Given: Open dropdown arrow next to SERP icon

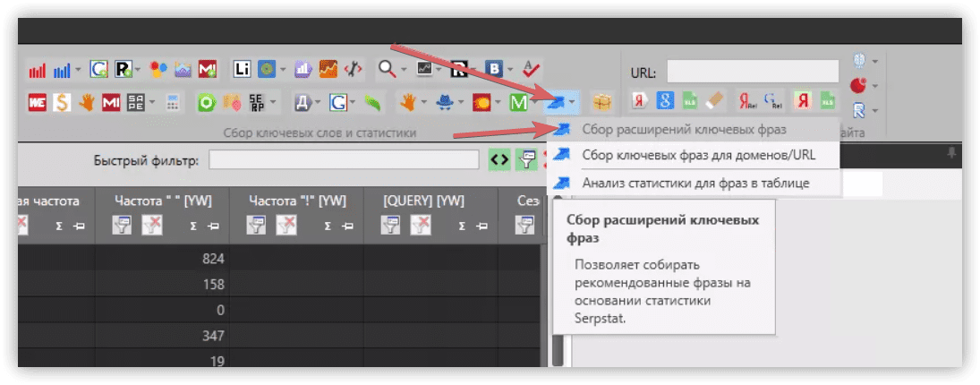Looking at the screenshot, I should point(274,102).
